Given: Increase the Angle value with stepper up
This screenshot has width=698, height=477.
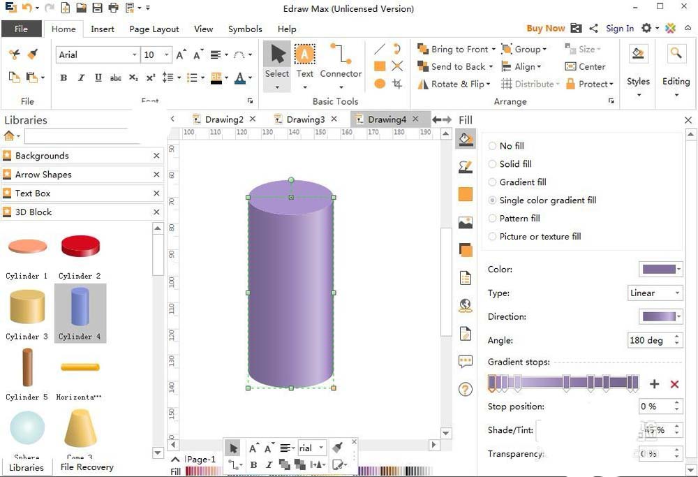Looking at the screenshot, I should pos(676,337).
